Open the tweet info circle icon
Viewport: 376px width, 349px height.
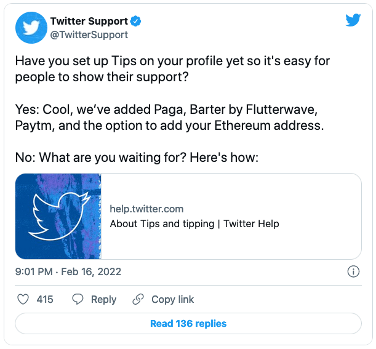pos(353,271)
